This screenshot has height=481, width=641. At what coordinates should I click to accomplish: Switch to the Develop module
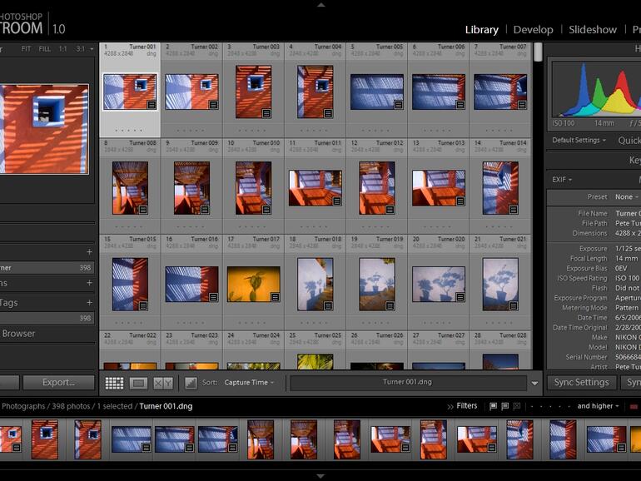point(533,29)
